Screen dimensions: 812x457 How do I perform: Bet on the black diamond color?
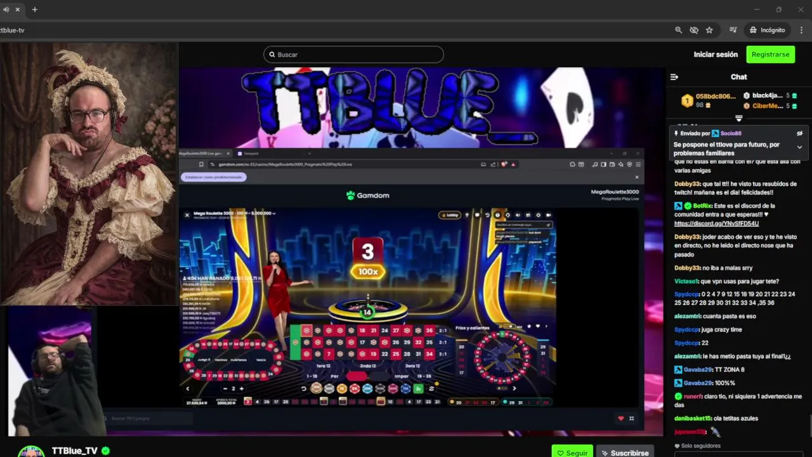pos(380,376)
